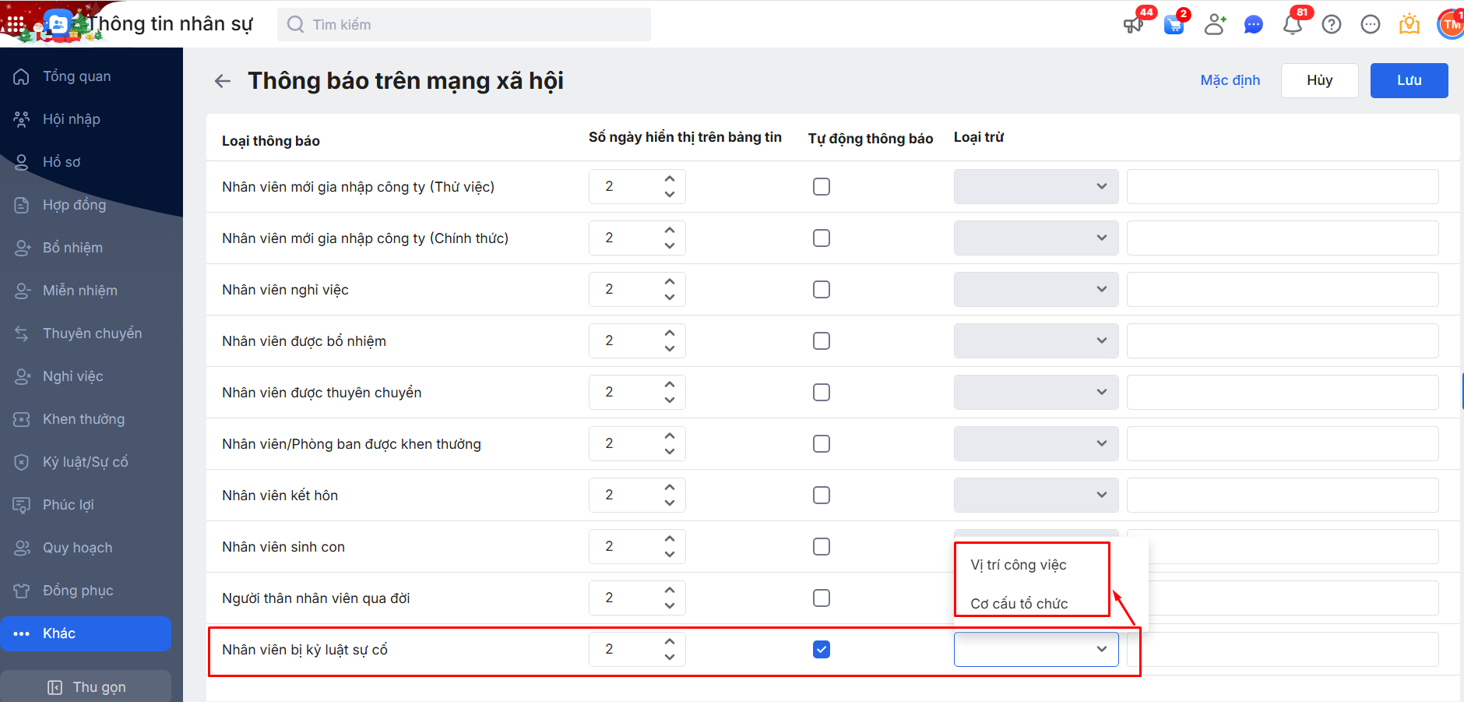Choose Cơ cấu tổ chức option
This screenshot has width=1464, height=702.
pyautogui.click(x=1019, y=604)
